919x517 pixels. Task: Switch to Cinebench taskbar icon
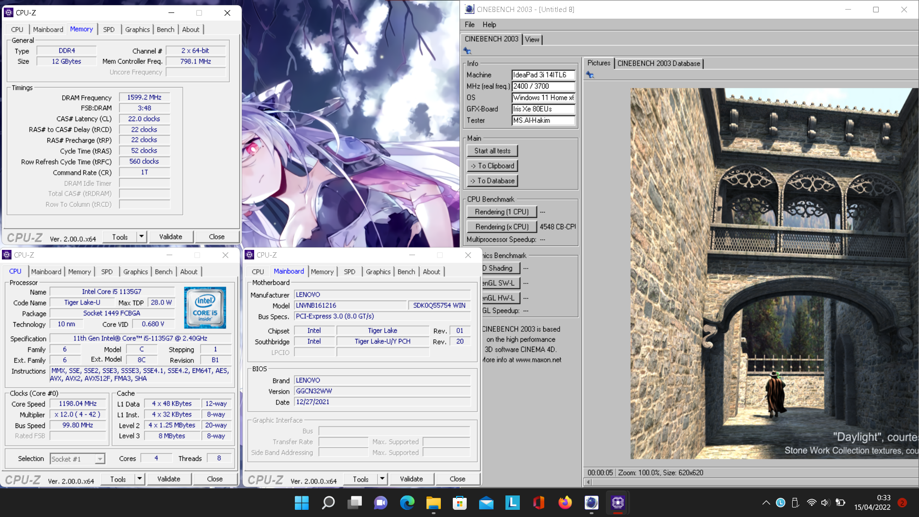[592, 503]
